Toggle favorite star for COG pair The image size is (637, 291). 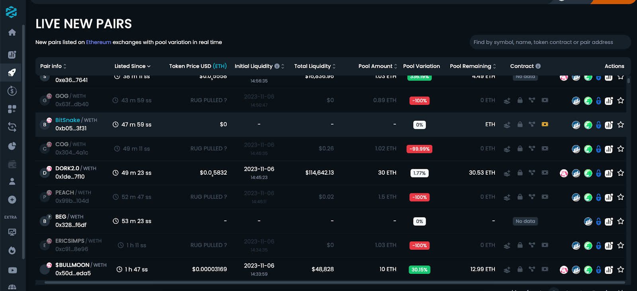621,149
